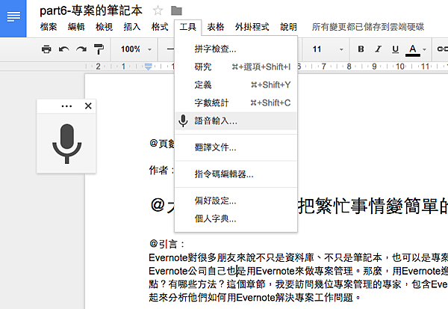Image resolution: width=448 pixels, height=309 pixels.
Task: Open 指令碼編輯器 from the tools menu
Action: coord(236,174)
